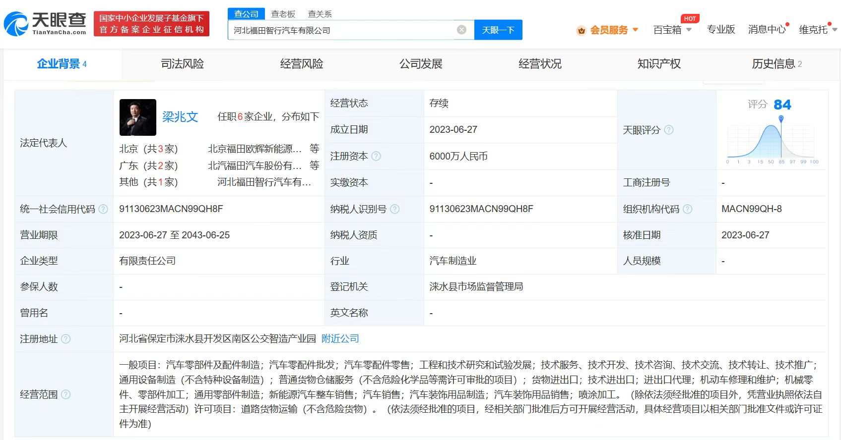This screenshot has height=440, width=841.
Task: Open the 知识产权 tab
Action: 659,64
